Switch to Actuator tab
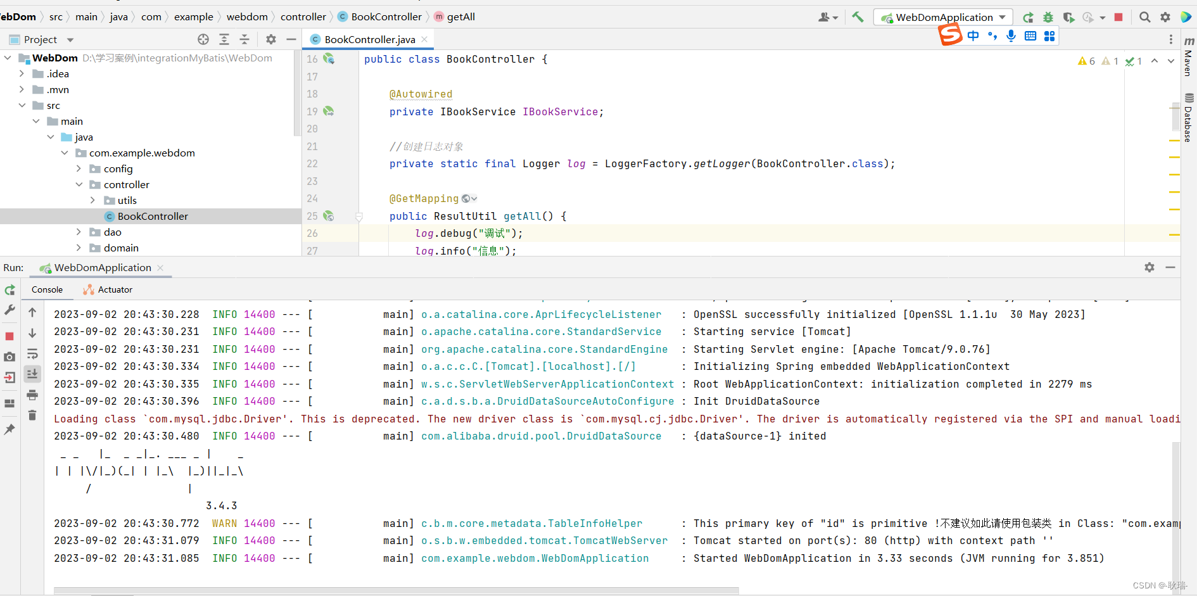Viewport: 1197px width, 596px height. tap(108, 289)
